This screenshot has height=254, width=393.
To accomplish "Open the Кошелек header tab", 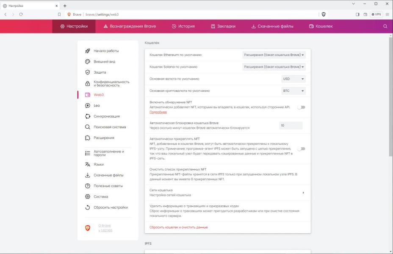I will tap(321, 26).
